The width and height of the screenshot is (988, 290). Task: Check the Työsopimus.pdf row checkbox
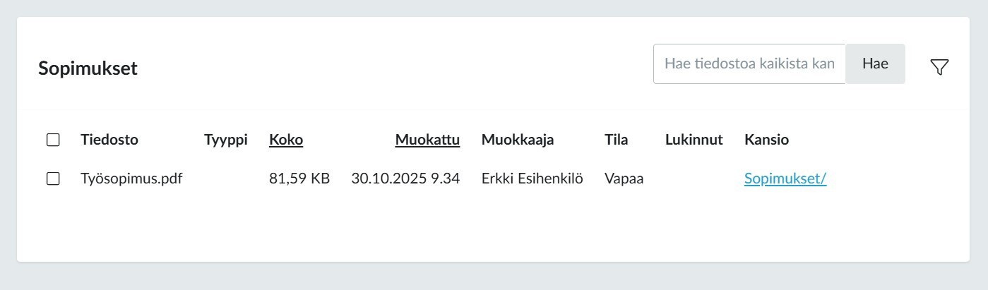53,179
